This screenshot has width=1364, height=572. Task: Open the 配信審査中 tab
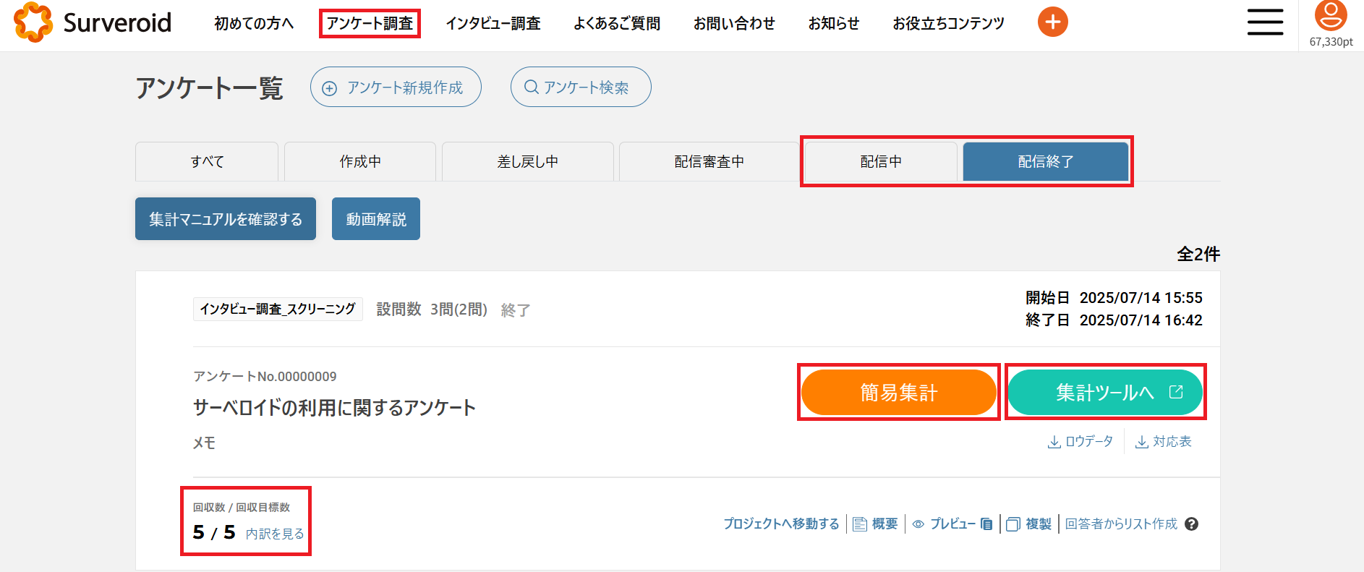pyautogui.click(x=709, y=162)
